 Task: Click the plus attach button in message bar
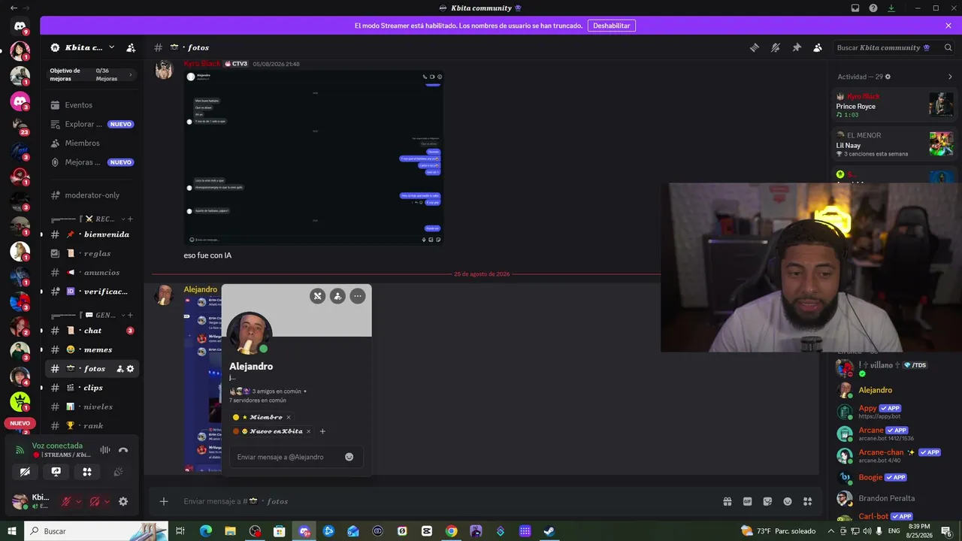(164, 501)
